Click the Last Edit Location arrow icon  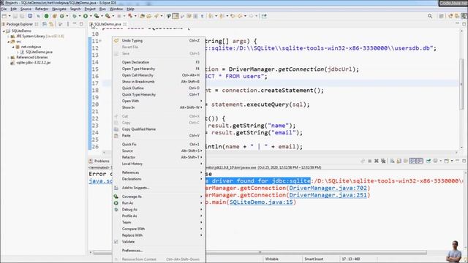pos(233,16)
